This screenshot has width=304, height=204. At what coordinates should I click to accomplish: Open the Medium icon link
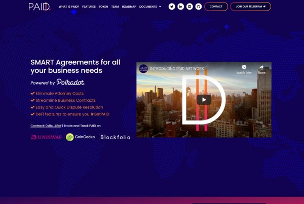189,7
